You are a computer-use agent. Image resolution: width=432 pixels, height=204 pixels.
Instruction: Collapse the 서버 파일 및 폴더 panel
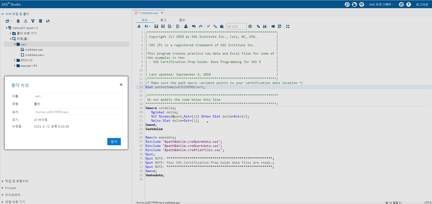(2, 14)
